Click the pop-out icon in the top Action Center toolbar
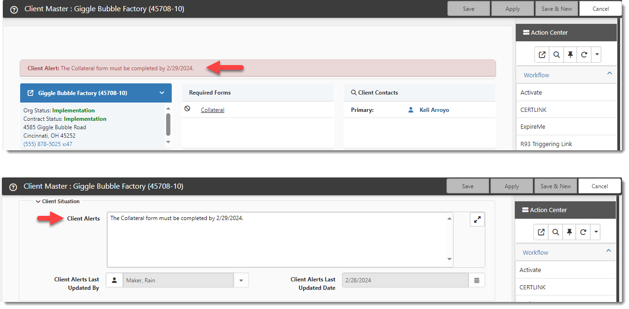The image size is (629, 309). (x=542, y=55)
